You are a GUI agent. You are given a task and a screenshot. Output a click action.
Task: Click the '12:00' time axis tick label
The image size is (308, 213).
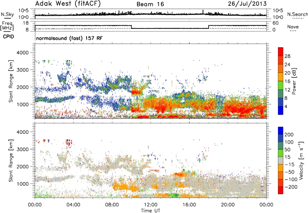click(x=151, y=205)
